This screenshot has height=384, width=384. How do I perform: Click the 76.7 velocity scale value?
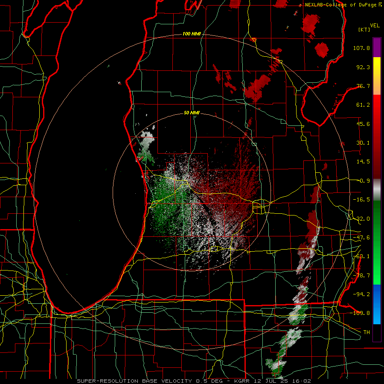[363, 86]
